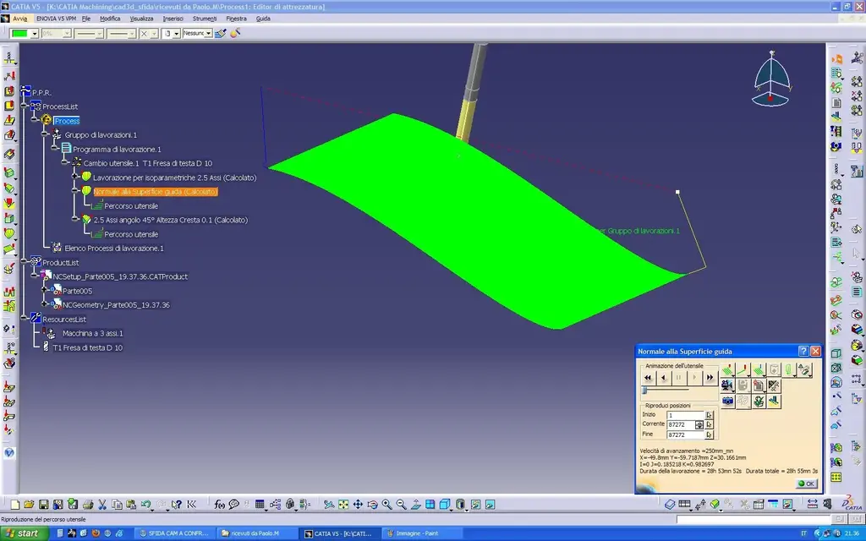The image size is (866, 541).
Task: Click the Inizio position input field
Action: (684, 415)
